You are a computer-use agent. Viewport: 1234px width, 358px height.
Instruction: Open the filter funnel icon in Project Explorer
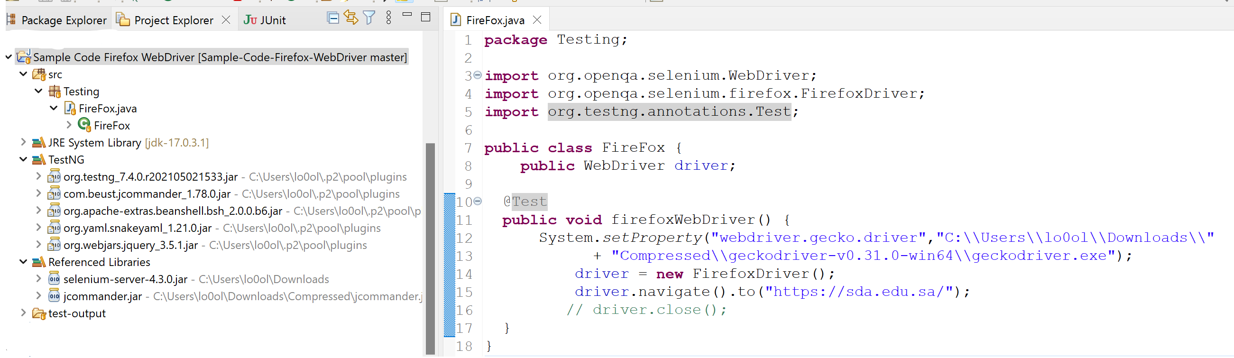tap(369, 18)
